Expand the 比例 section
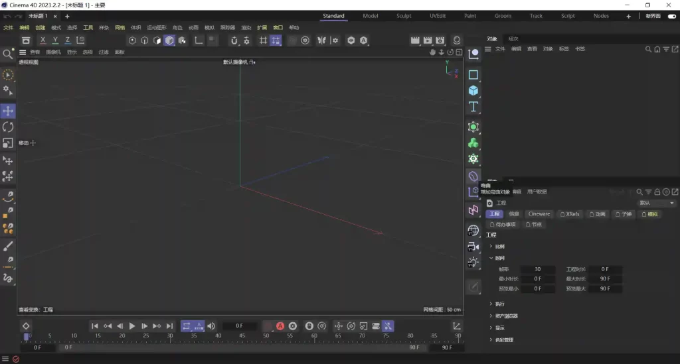This screenshot has width=680, height=364. [499, 246]
